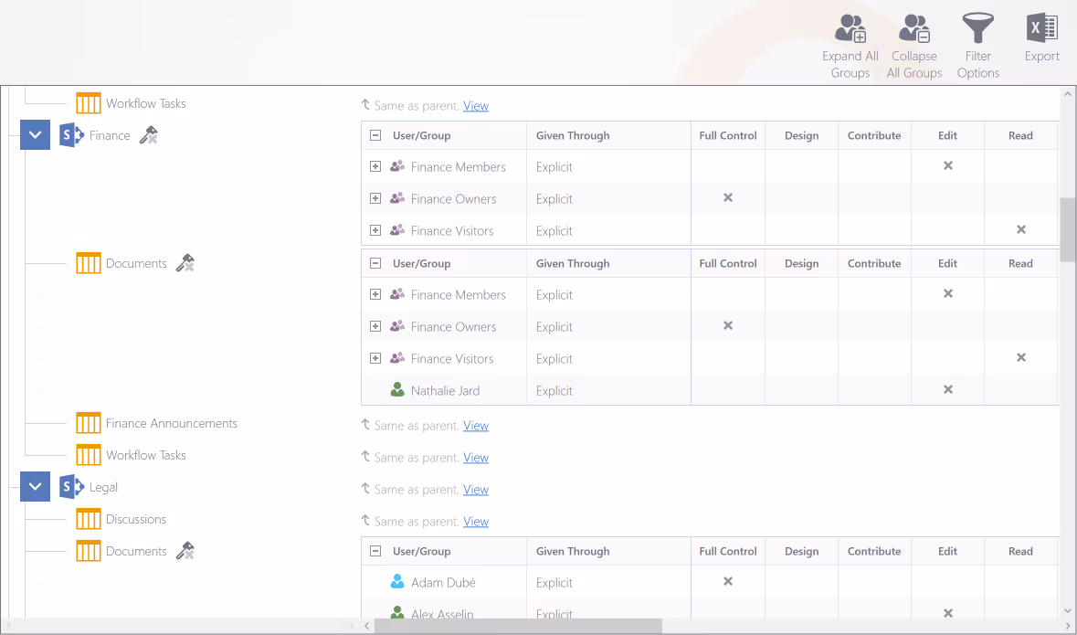1077x635 pixels.
Task: Open View link for top Workflow Tasks
Action: [x=476, y=106]
